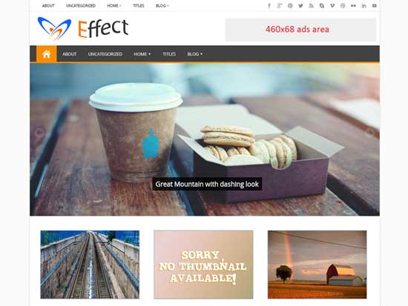Click the Pinterest icon
The image size is (408, 306).
click(290, 6)
